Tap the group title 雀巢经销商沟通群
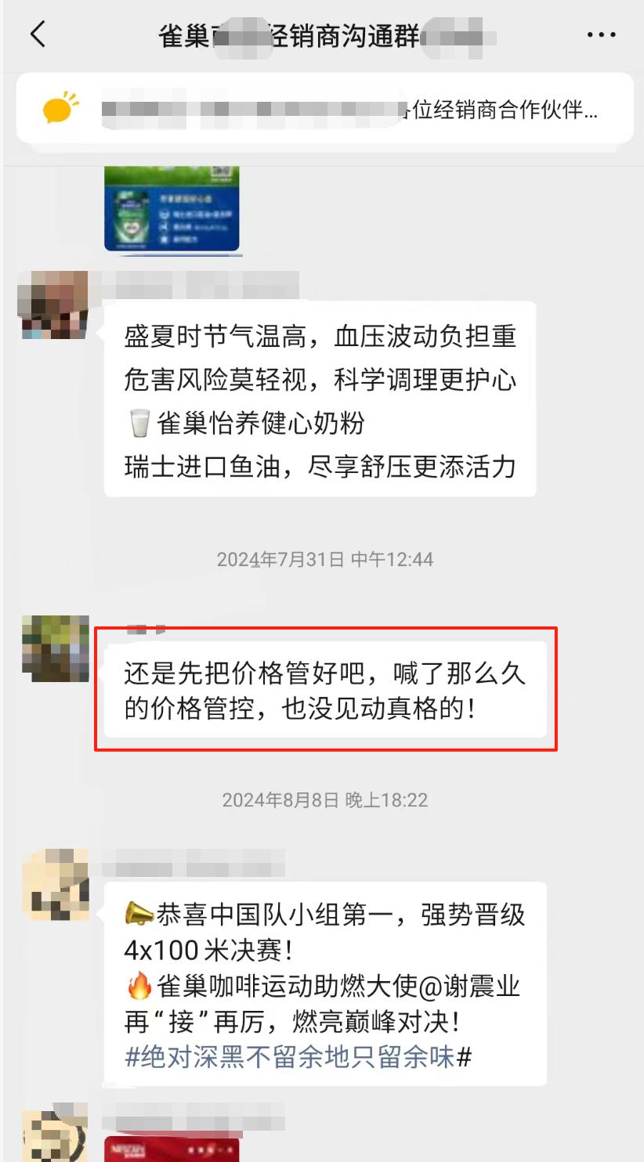Image resolution: width=644 pixels, height=1162 pixels. pos(327,35)
